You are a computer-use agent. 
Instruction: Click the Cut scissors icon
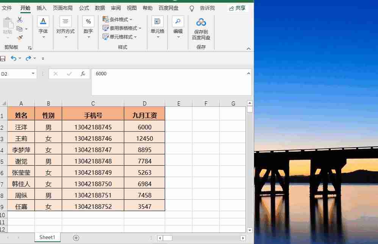click(x=20, y=20)
